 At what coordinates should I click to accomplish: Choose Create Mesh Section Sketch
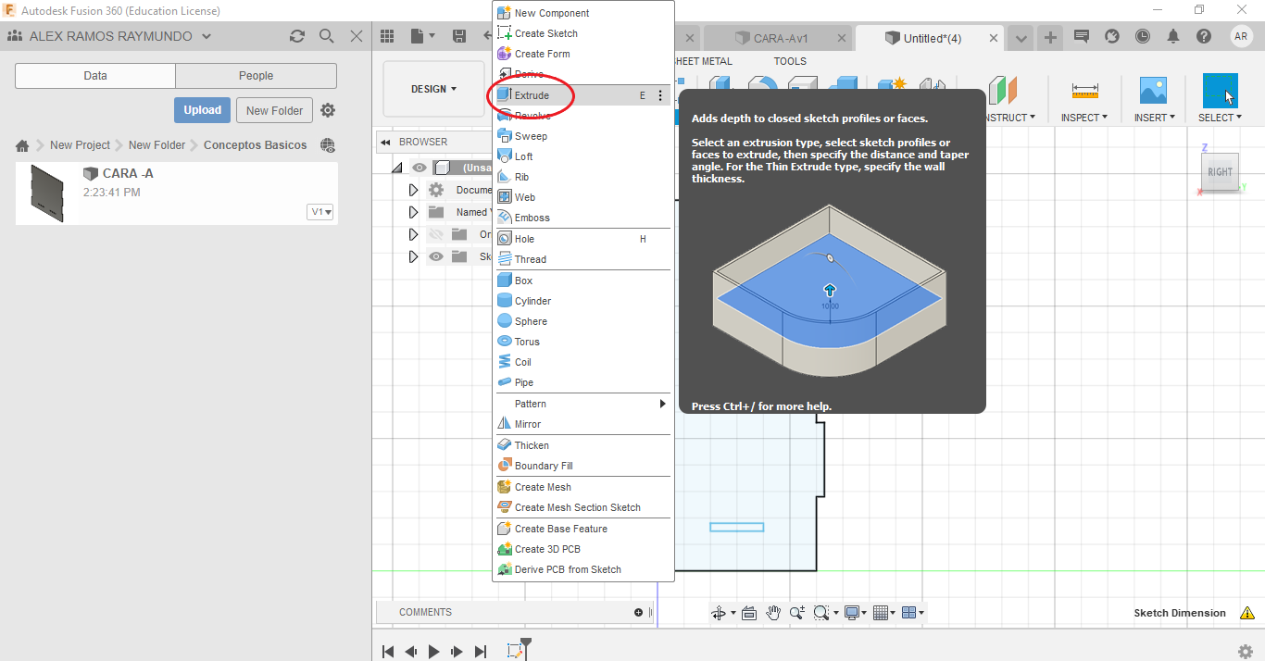(582, 507)
